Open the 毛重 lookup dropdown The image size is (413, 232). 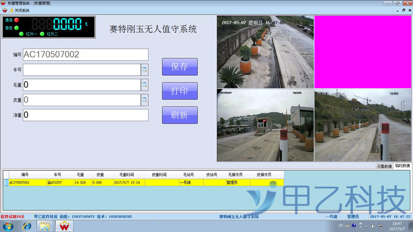tap(145, 85)
